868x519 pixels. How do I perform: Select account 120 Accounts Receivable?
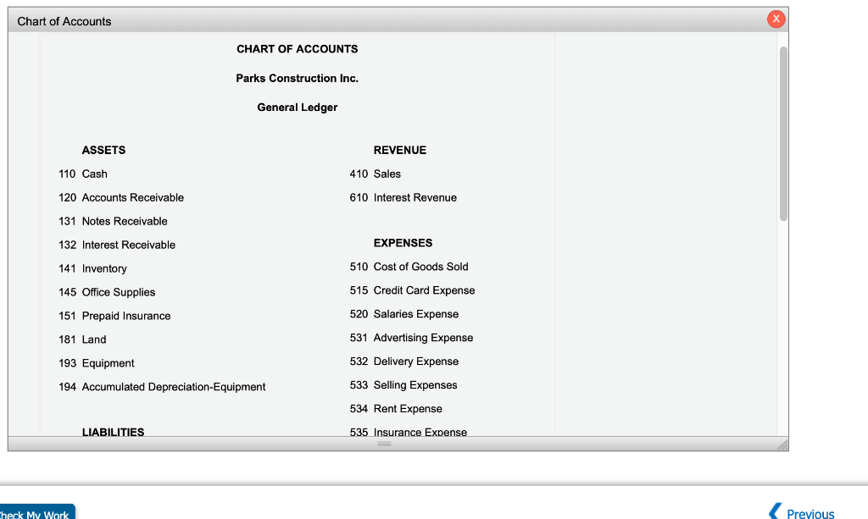click(x=121, y=197)
